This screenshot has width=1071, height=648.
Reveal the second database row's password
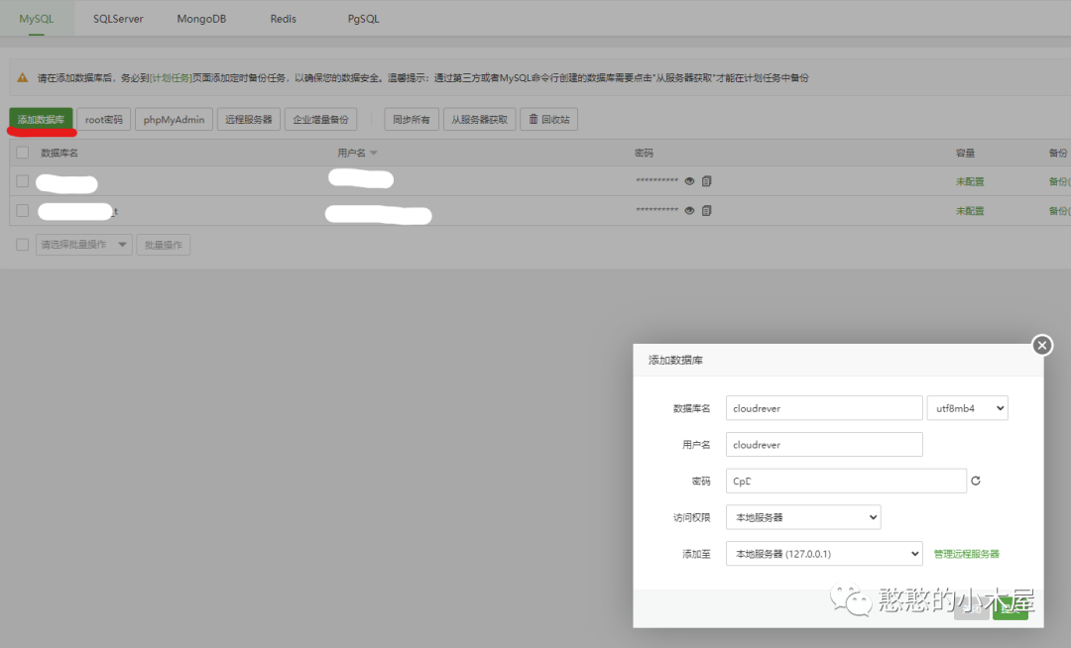click(x=690, y=210)
